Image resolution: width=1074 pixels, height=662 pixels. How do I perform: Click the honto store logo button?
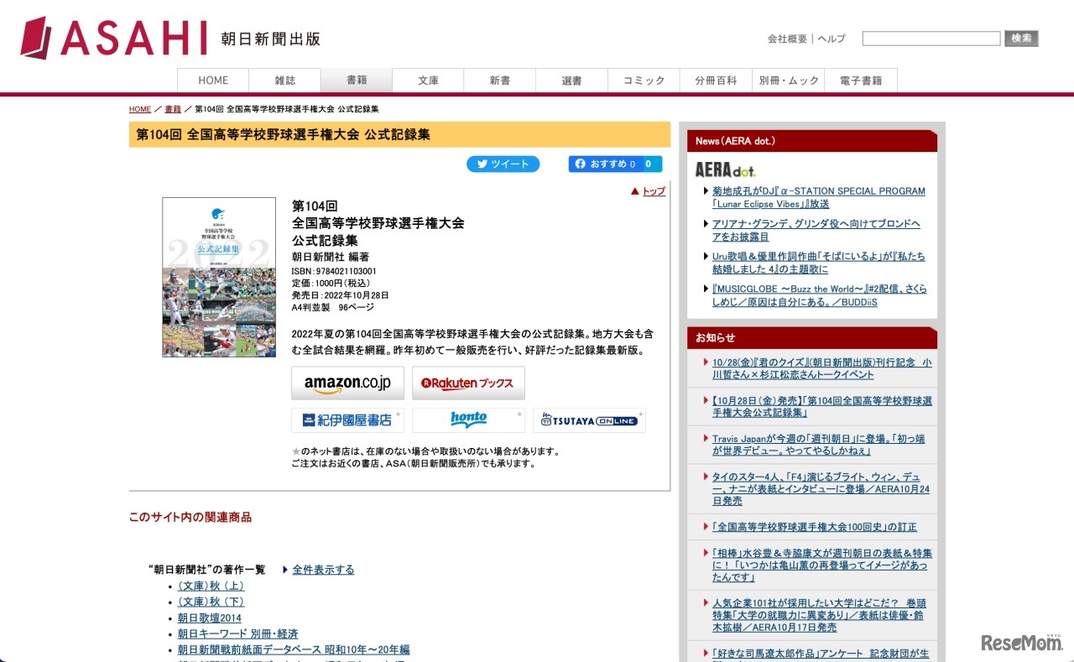click(x=468, y=420)
